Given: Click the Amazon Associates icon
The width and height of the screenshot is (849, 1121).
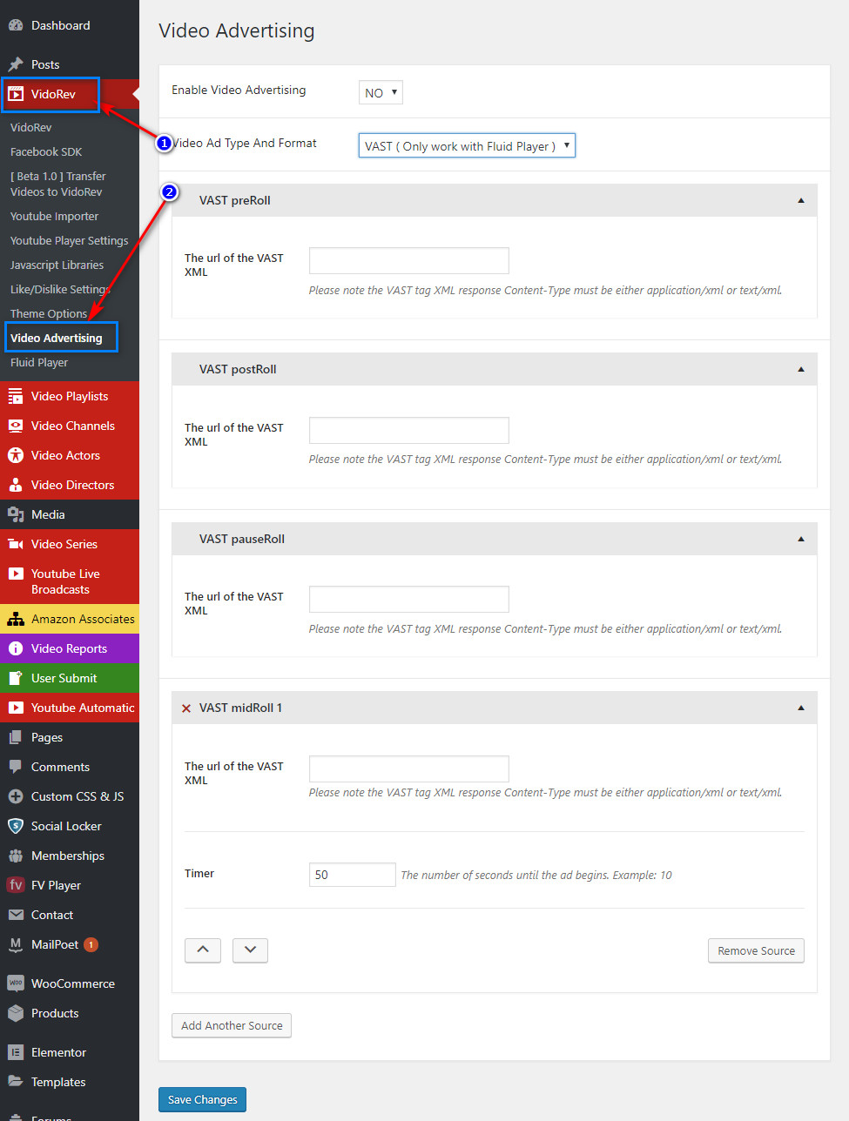Looking at the screenshot, I should 16,619.
